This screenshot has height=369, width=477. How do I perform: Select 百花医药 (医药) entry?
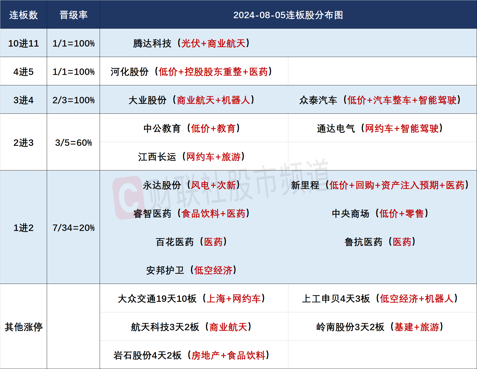(191, 242)
